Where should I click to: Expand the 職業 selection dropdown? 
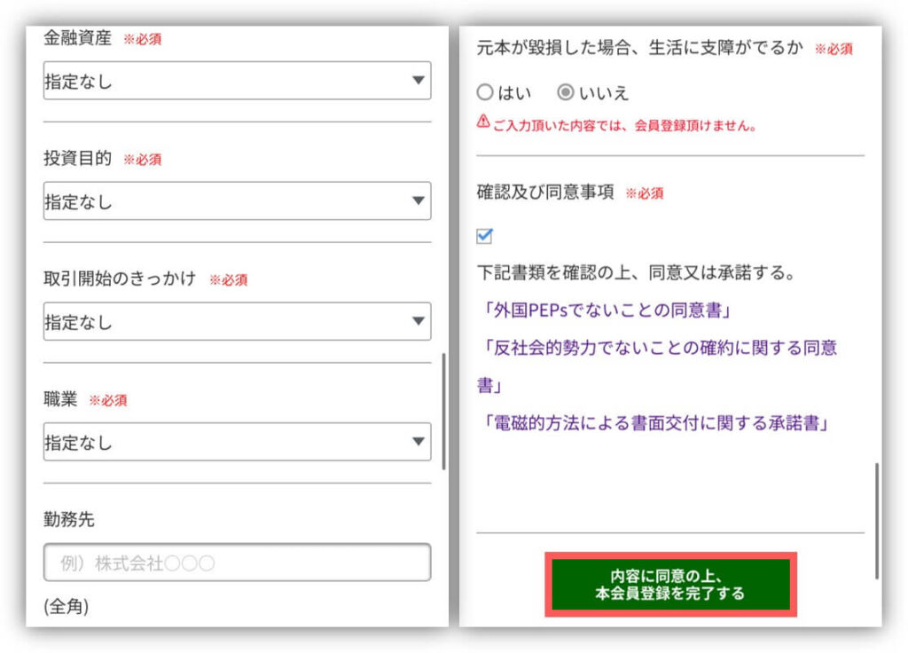(x=237, y=442)
